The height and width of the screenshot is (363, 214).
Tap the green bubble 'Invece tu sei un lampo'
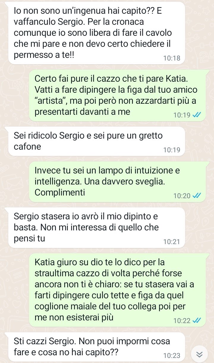click(x=117, y=182)
